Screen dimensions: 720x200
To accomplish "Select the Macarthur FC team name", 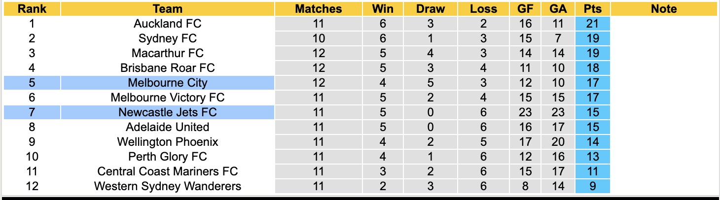I will click(x=167, y=53).
